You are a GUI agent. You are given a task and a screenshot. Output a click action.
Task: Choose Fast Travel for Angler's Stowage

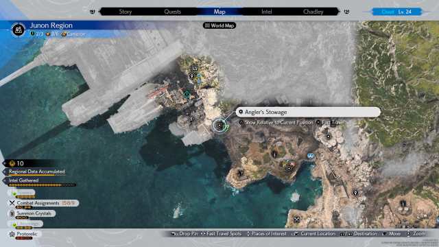pos(331,122)
